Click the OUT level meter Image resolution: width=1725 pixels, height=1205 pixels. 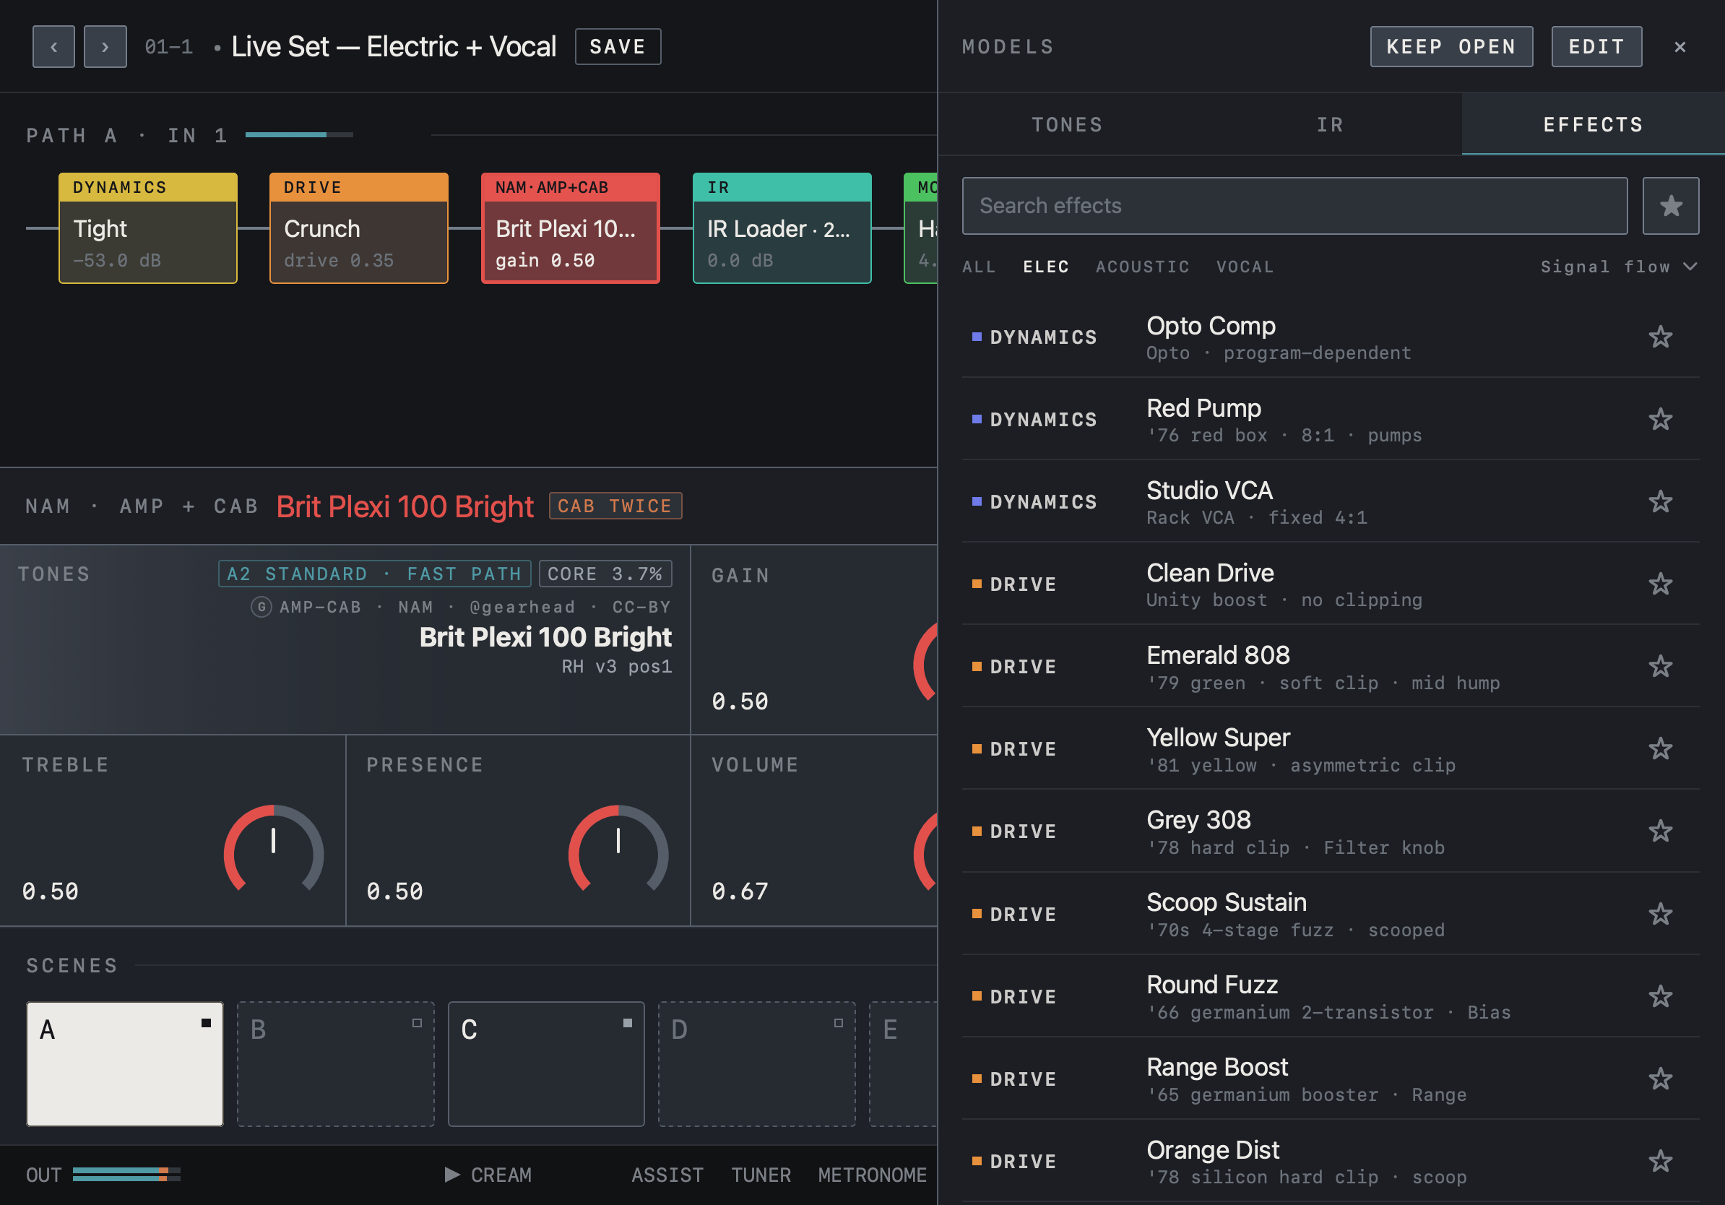pyautogui.click(x=126, y=1174)
